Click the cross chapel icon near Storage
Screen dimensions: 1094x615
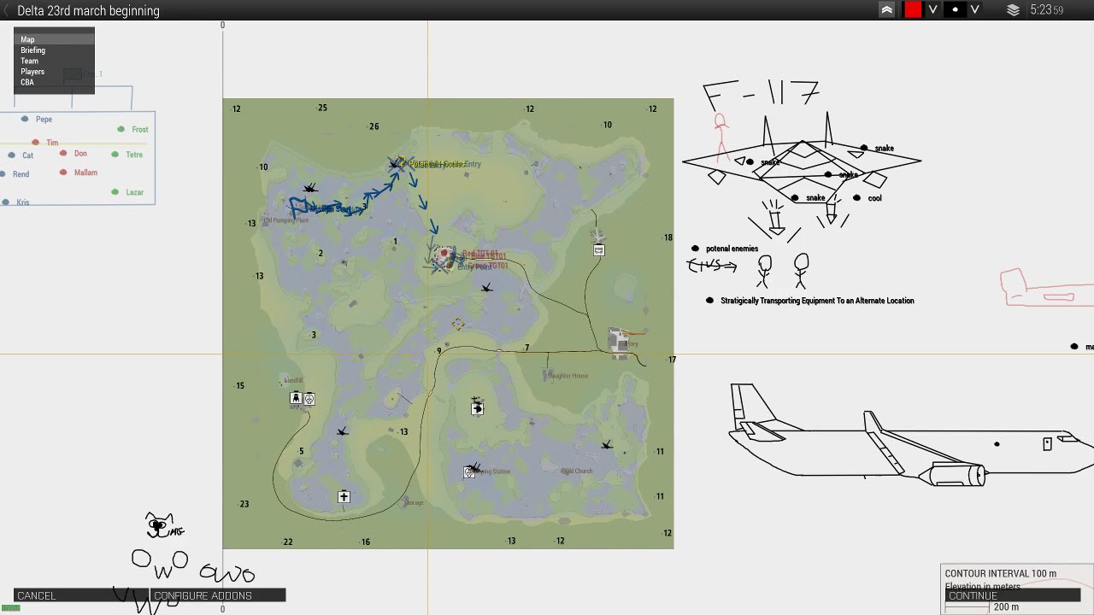344,496
